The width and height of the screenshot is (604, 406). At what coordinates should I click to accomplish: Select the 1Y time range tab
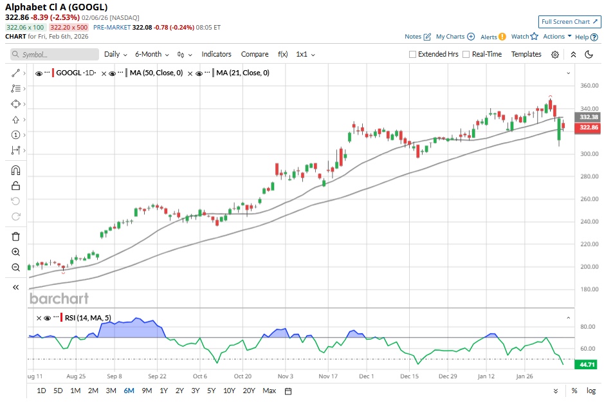[x=163, y=391]
